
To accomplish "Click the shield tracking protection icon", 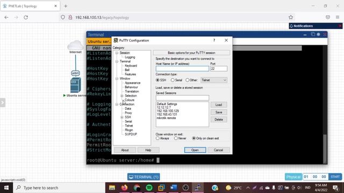I will (63, 17).
